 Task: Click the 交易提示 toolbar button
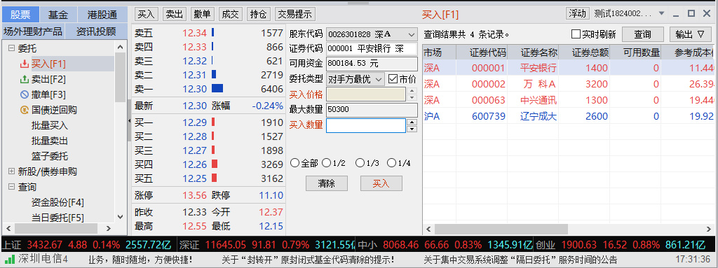pyautogui.click(x=295, y=14)
